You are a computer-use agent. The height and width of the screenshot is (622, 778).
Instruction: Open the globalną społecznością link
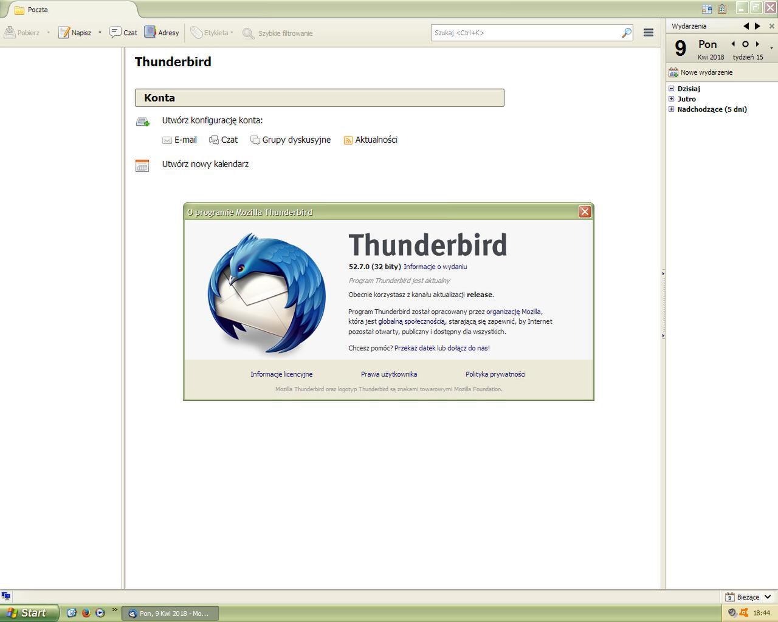(x=411, y=321)
